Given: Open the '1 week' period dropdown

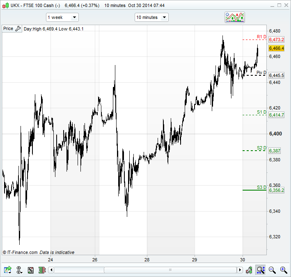Looking at the screenshot, I should pos(62,17).
